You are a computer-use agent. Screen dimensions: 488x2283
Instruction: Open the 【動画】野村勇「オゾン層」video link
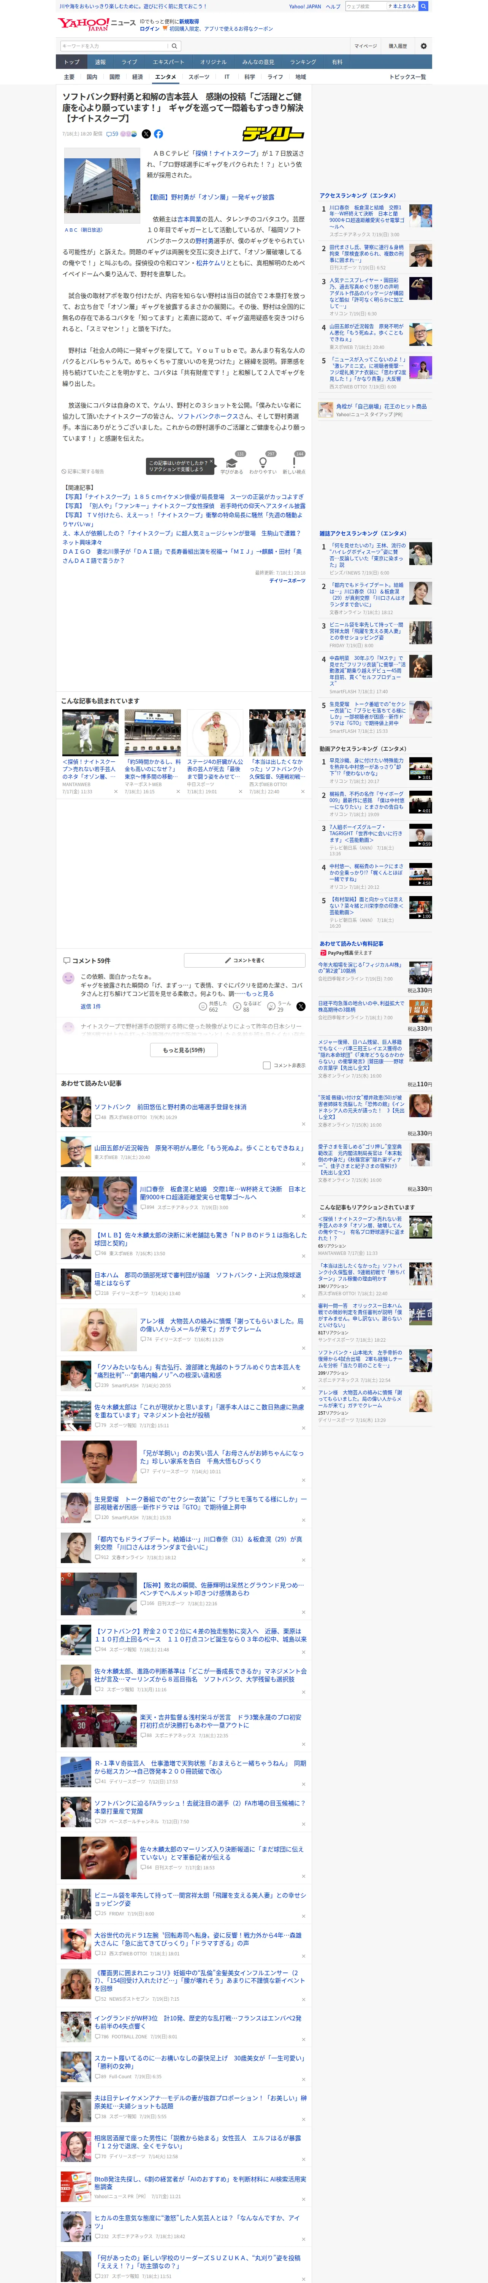pos(211,197)
